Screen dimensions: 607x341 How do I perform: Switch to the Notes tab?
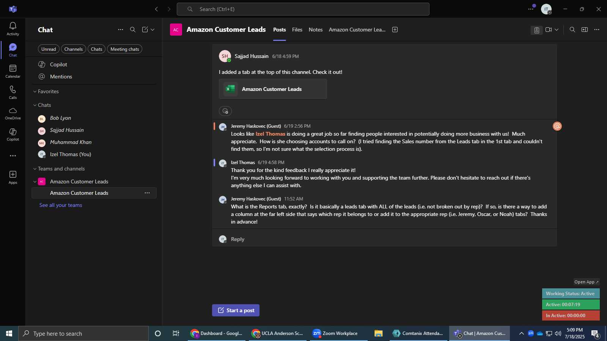pyautogui.click(x=316, y=30)
